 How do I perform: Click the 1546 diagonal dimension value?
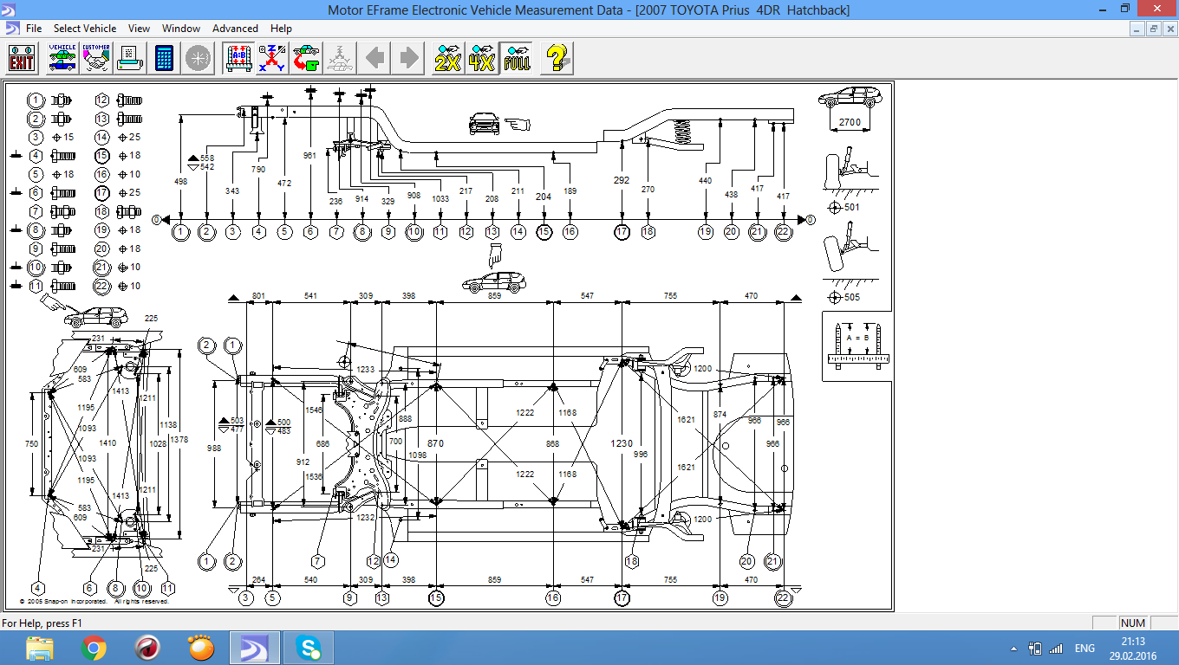(313, 410)
